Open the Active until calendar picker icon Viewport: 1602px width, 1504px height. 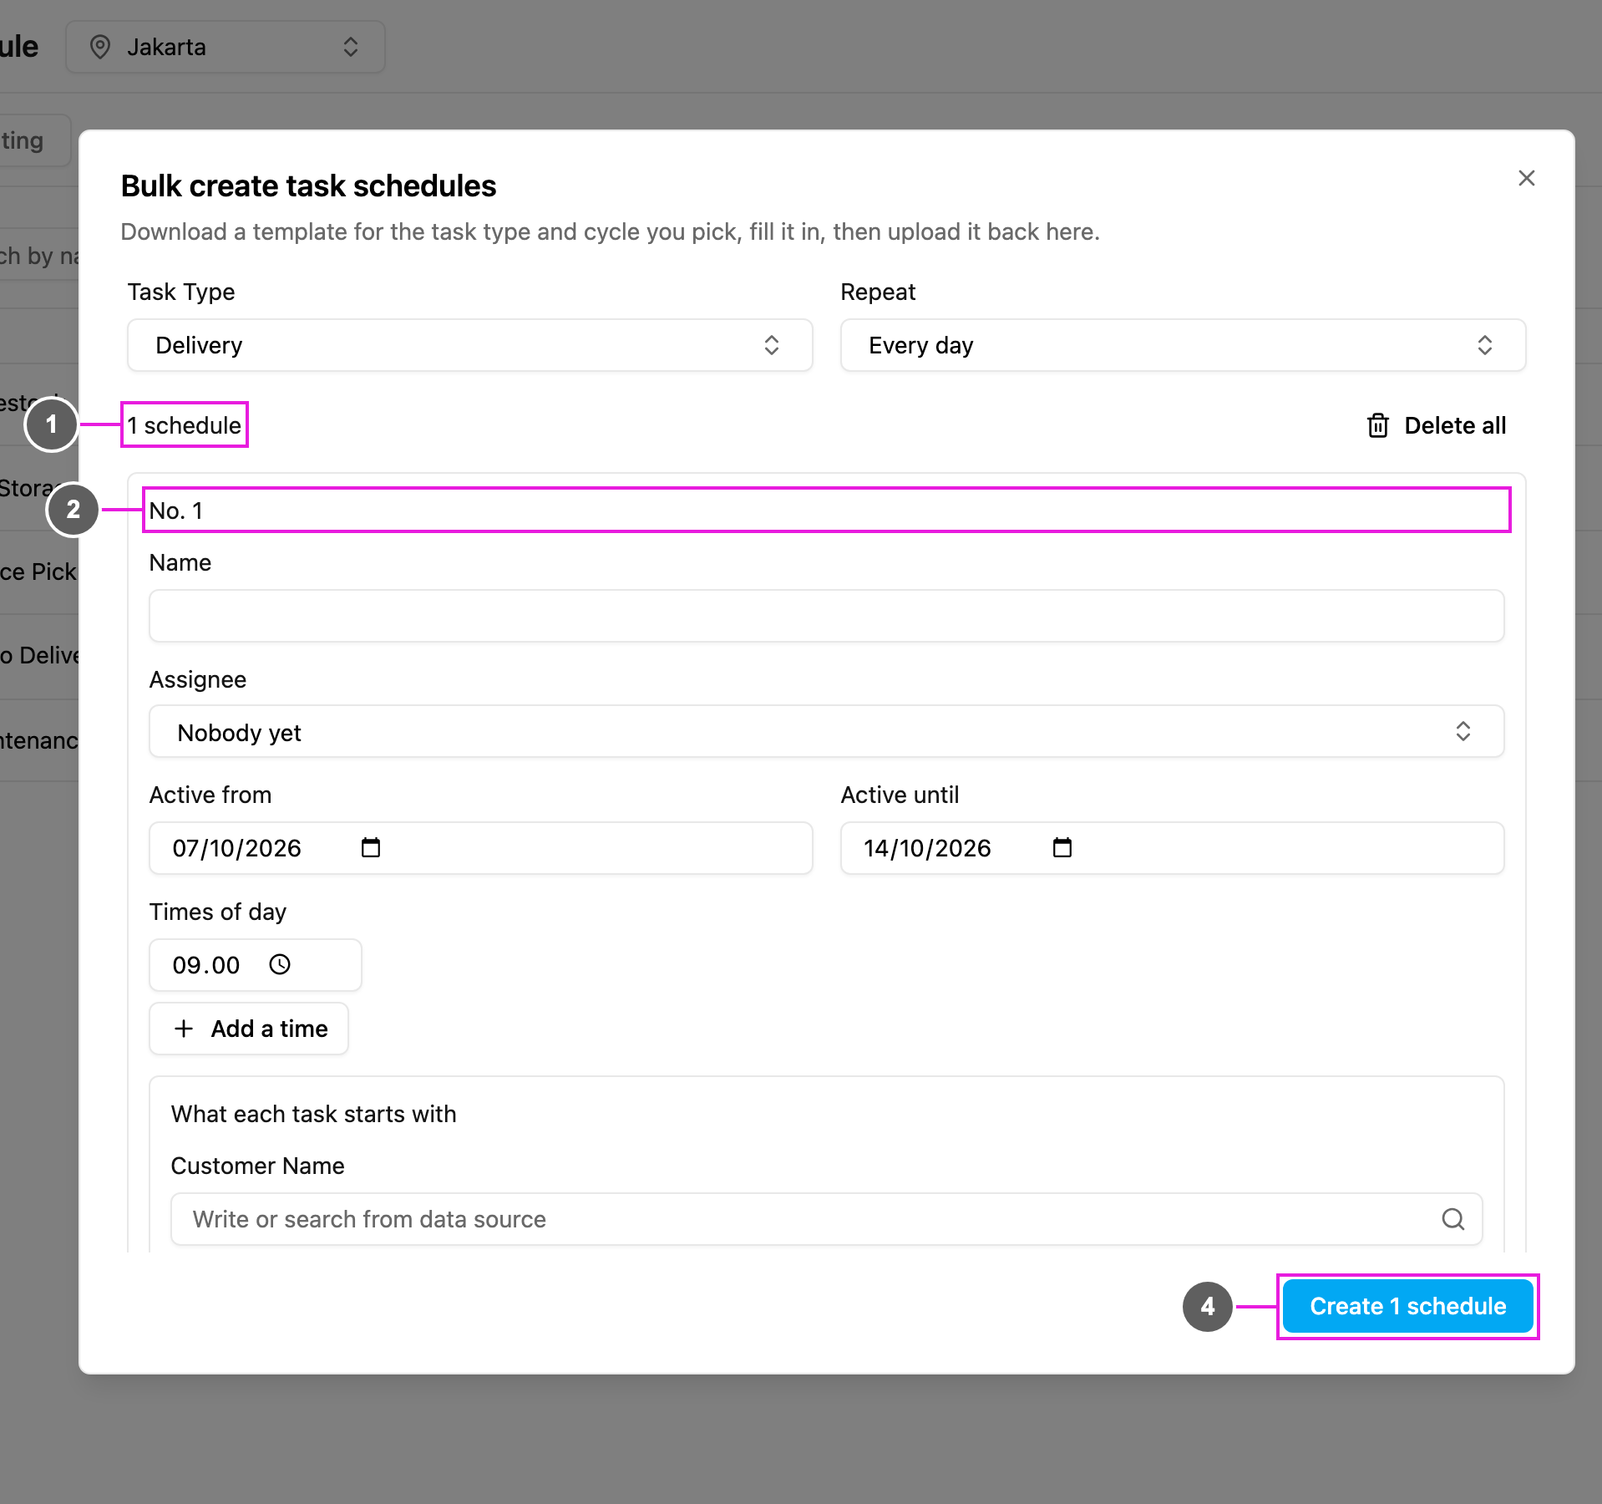point(1062,848)
